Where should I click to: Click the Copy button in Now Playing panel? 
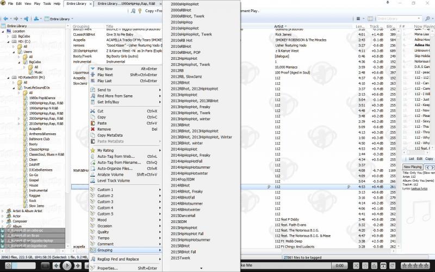point(429,159)
